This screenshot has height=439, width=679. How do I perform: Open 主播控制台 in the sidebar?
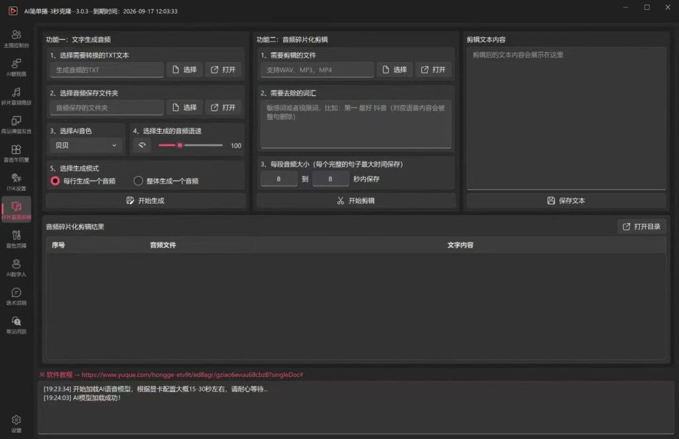click(16, 38)
